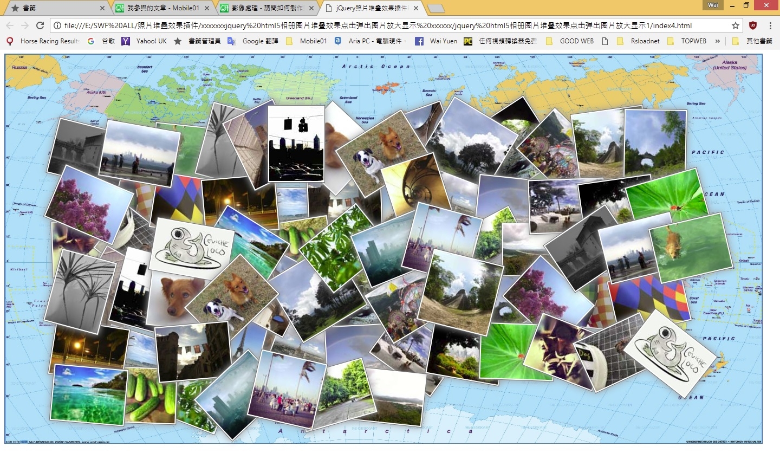Click the forward navigation arrow
The width and height of the screenshot is (780, 466).
coord(25,25)
